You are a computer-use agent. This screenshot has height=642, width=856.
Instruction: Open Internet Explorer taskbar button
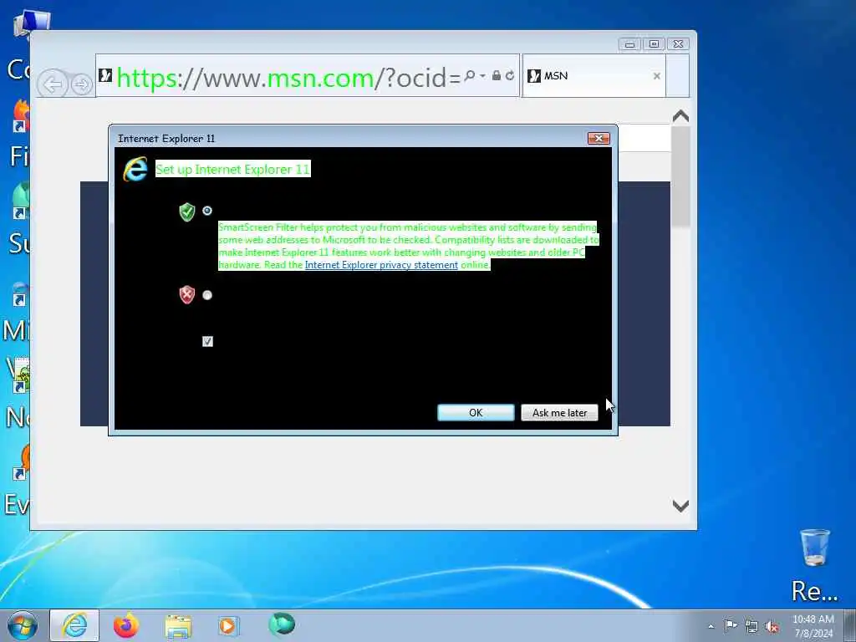(74, 625)
